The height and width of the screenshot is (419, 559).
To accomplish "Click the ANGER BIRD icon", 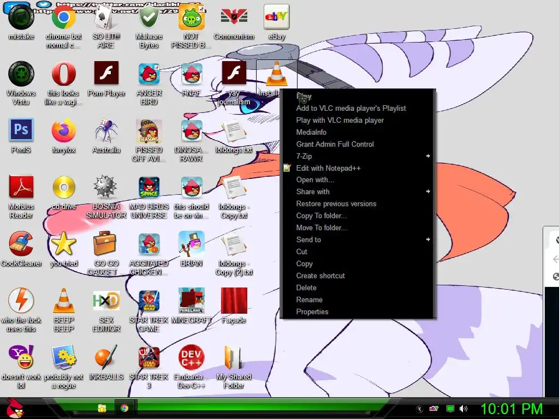I will [148, 74].
